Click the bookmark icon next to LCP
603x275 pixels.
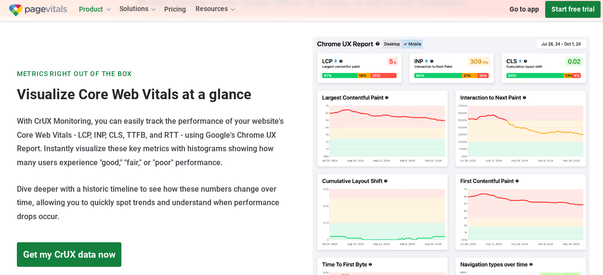coord(336,61)
